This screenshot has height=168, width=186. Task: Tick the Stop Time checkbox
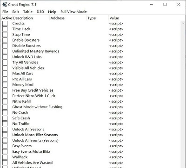pyautogui.click(x=5, y=35)
